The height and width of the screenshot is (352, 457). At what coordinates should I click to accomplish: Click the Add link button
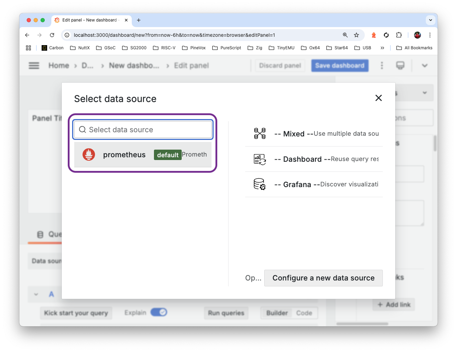394,304
